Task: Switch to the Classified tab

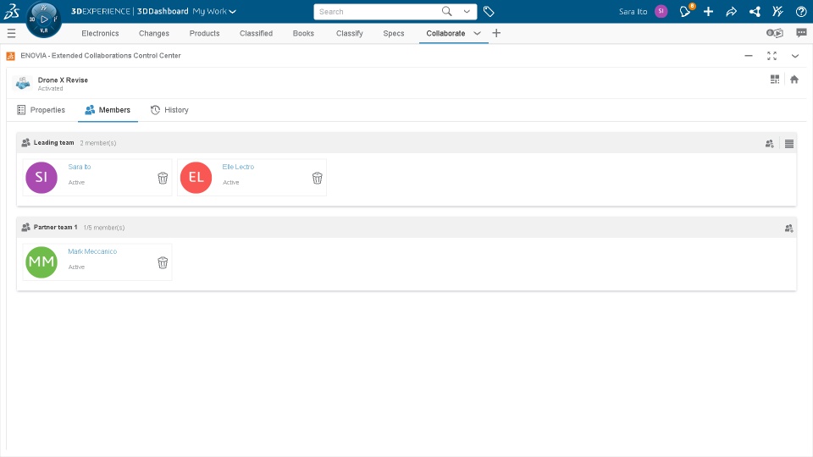Action: pyautogui.click(x=256, y=33)
